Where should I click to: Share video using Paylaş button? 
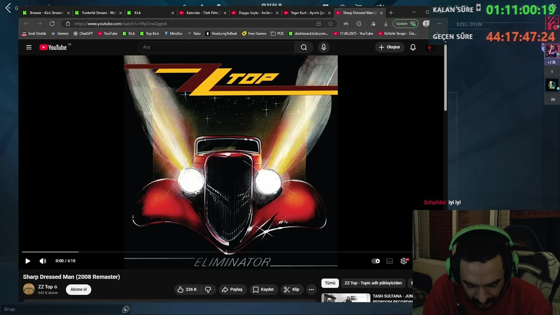232,290
